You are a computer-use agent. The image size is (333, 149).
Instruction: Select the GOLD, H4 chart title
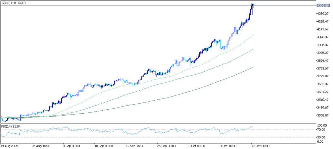[14, 3]
